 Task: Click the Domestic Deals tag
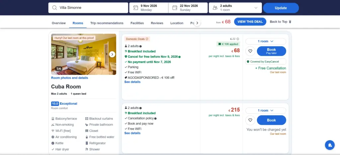tap(137, 39)
